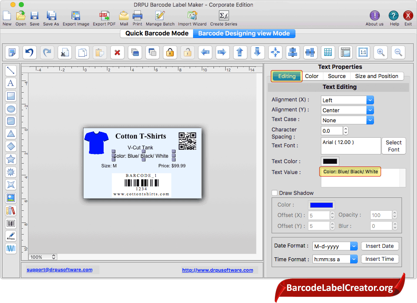Switch to Quick Barcode Mode
417x303 pixels.
click(x=157, y=33)
